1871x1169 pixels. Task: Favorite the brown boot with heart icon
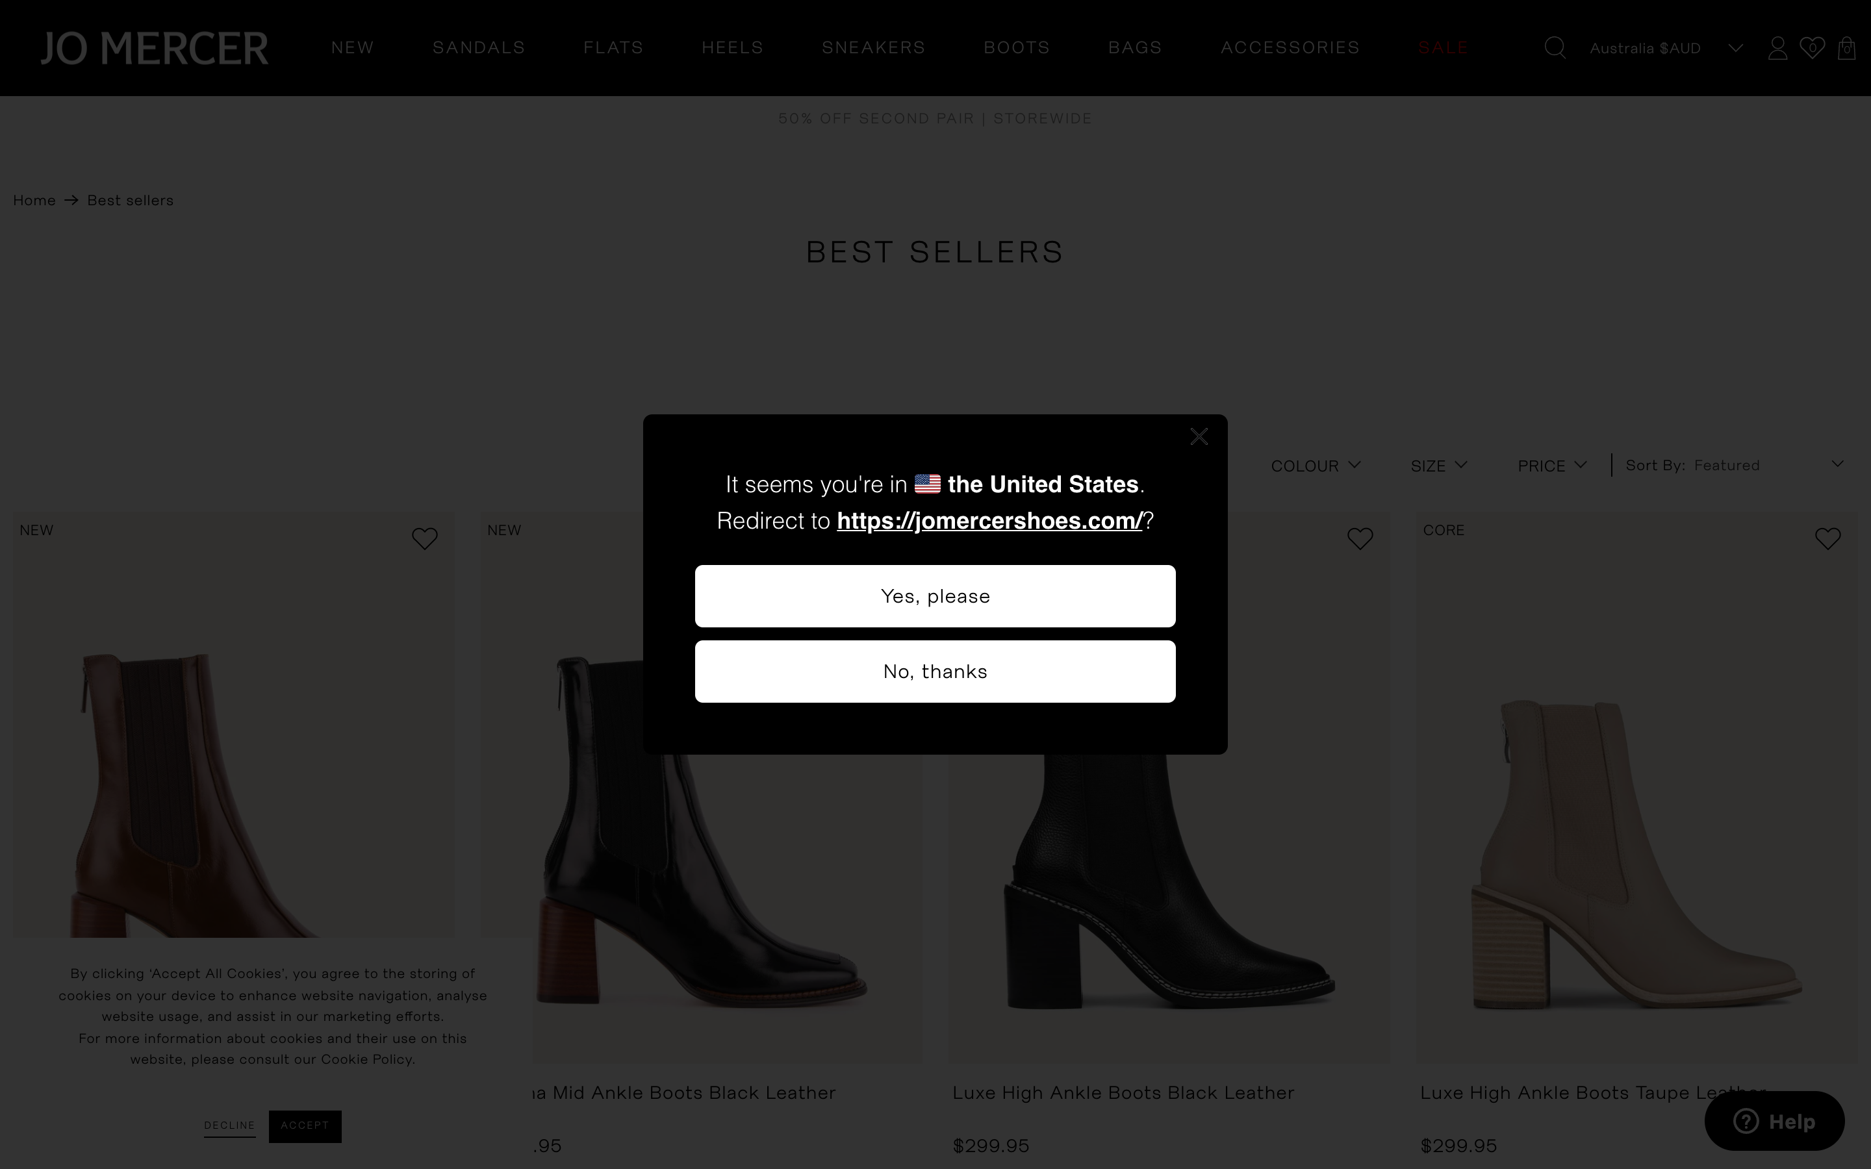(x=424, y=538)
